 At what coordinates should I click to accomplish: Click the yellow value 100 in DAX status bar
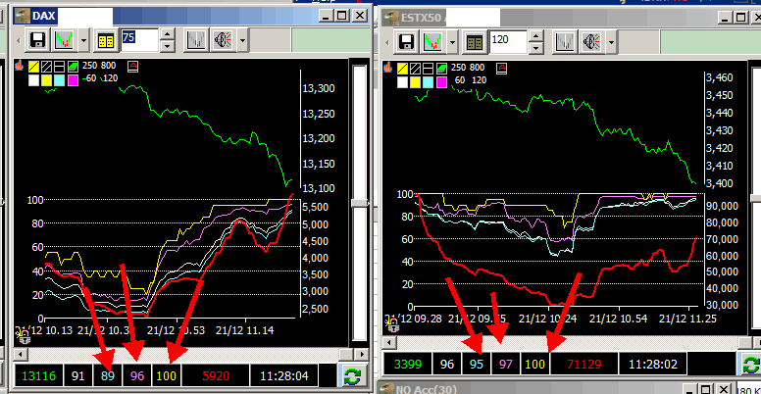coord(167,375)
